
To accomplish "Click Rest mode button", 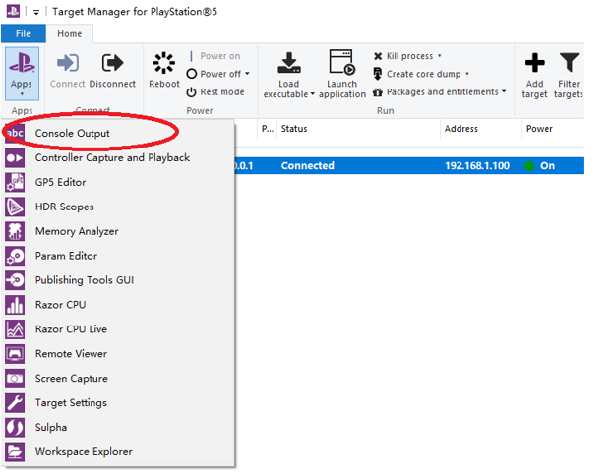I will [215, 91].
